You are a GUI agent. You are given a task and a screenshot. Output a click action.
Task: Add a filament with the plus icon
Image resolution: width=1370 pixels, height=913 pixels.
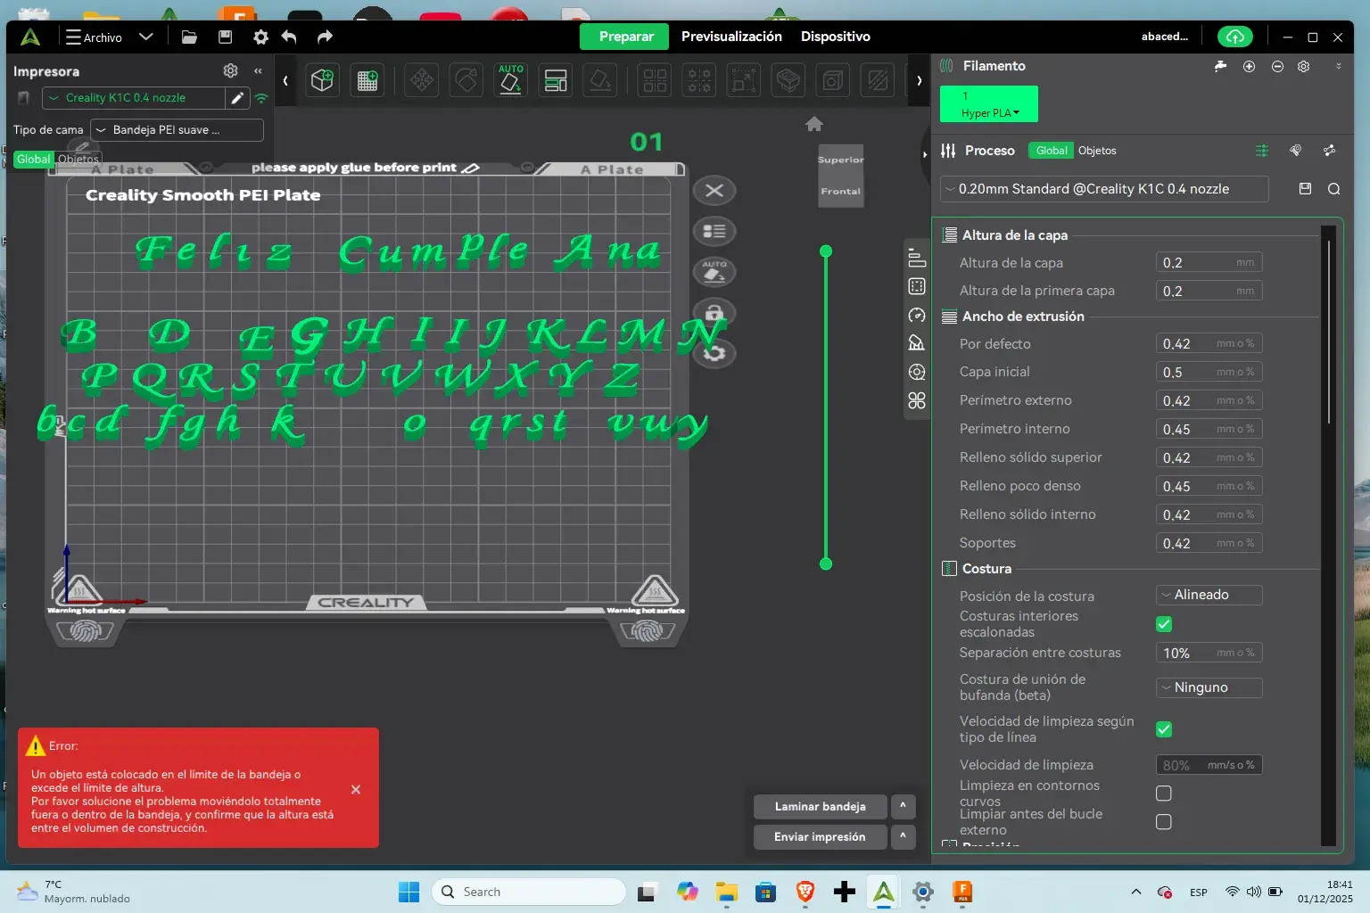1249,66
